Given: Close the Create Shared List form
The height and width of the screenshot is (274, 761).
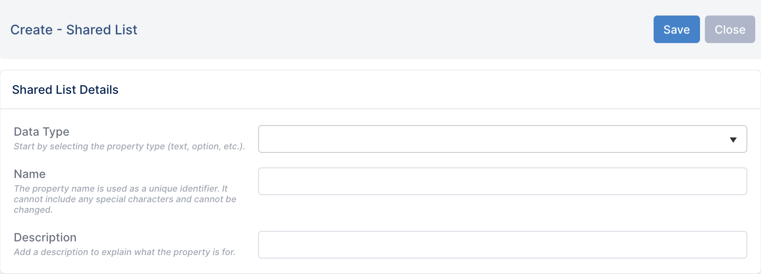Looking at the screenshot, I should [730, 30].
